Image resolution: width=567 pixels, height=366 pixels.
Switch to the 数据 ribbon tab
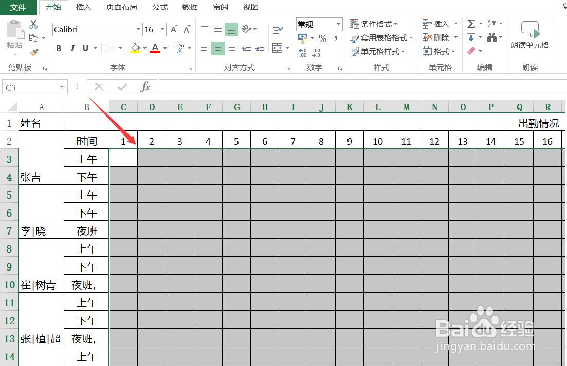click(189, 7)
